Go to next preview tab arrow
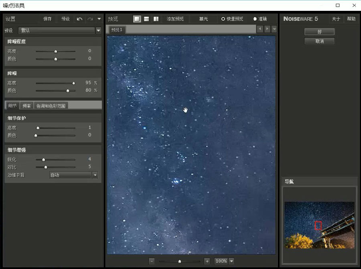This screenshot has width=361, height=269. pyautogui.click(x=267, y=29)
